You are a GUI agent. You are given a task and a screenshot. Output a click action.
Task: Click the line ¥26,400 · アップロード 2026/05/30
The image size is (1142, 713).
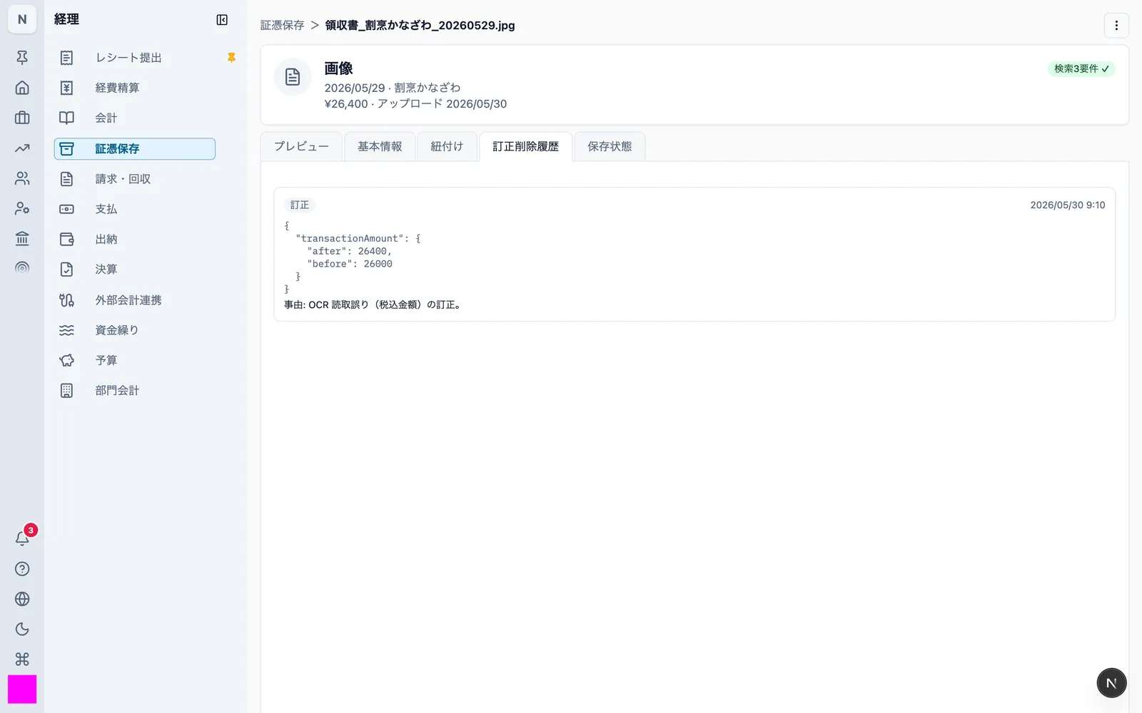tap(415, 103)
